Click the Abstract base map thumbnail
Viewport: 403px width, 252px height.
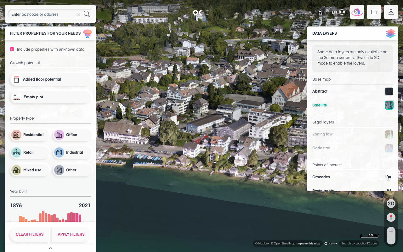tap(389, 91)
